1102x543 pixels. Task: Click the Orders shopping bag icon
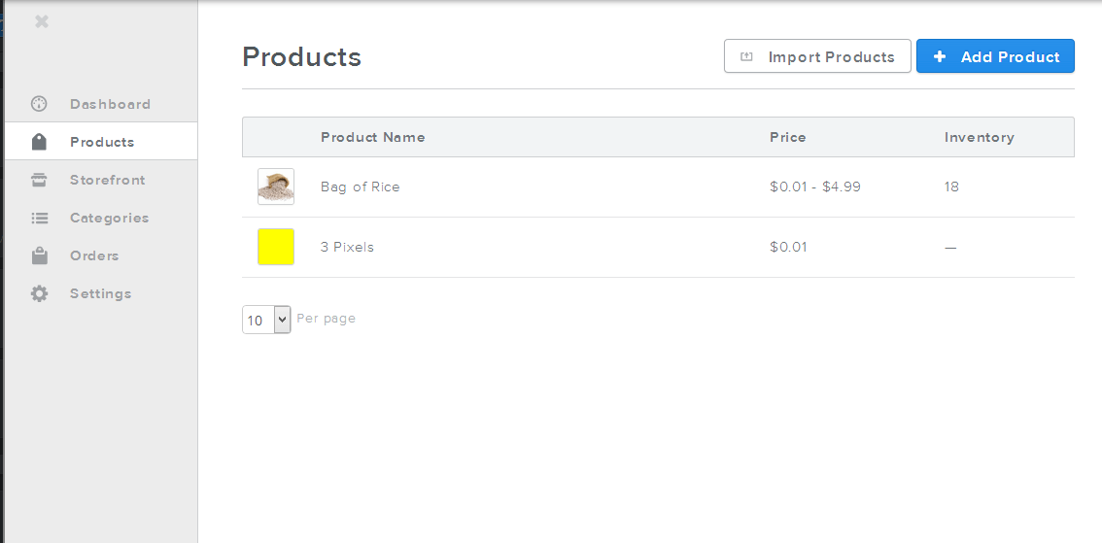click(39, 255)
